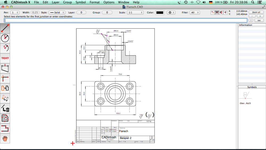Click the Width 0.25 field
The height and width of the screenshot is (150, 266).
point(35,13)
